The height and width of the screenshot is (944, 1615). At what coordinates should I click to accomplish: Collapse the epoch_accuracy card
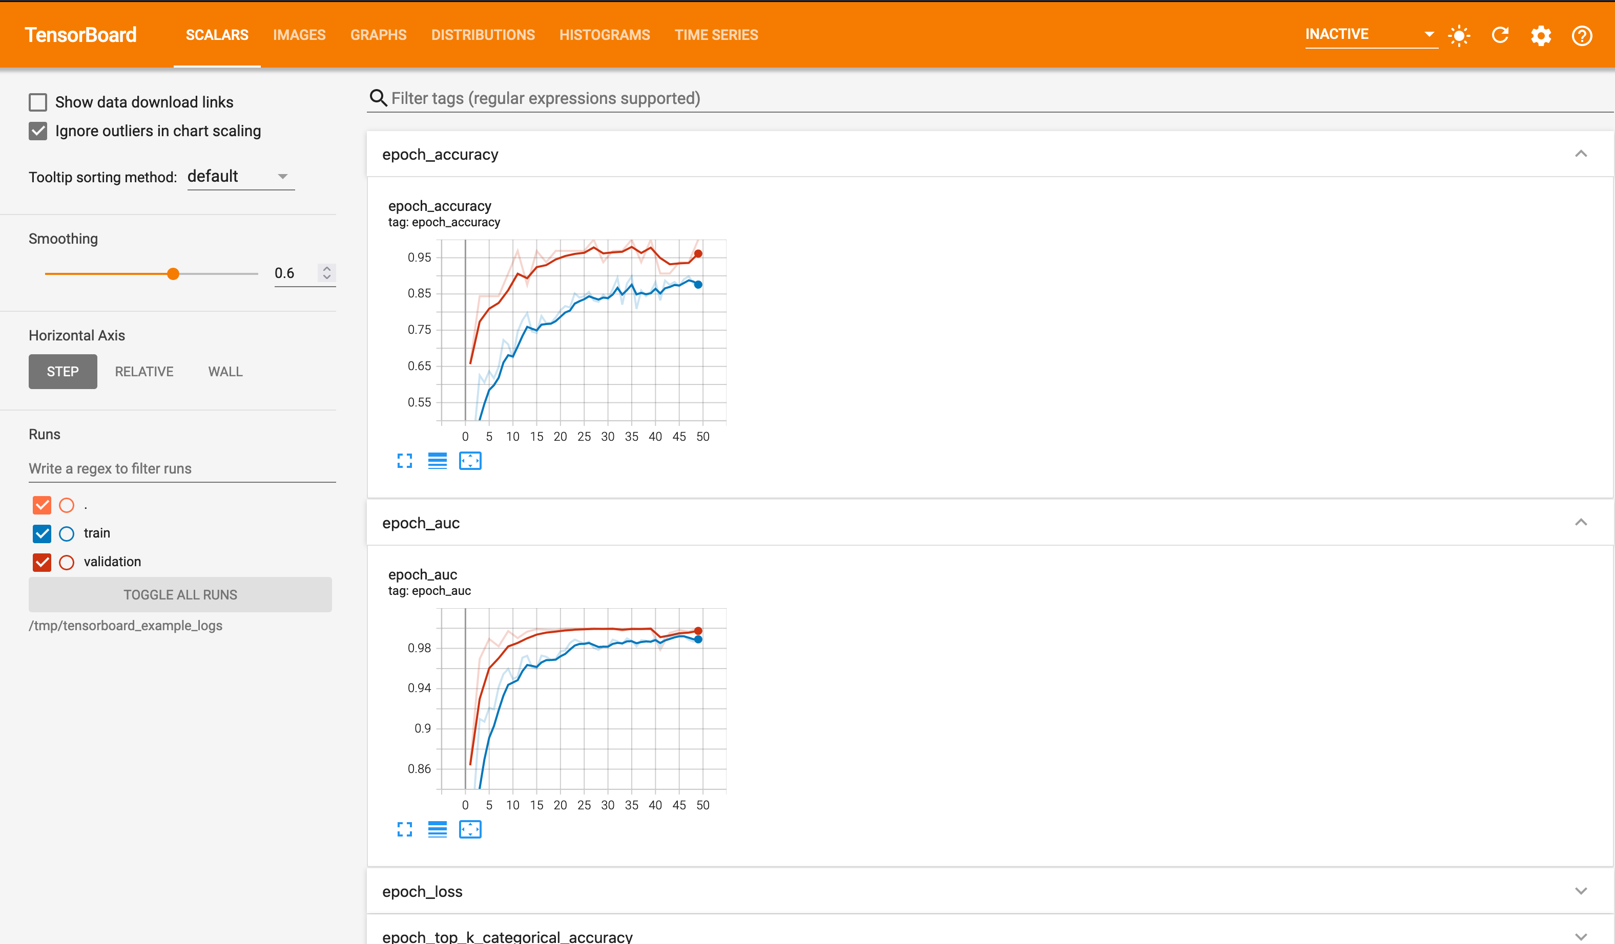[x=1582, y=154]
